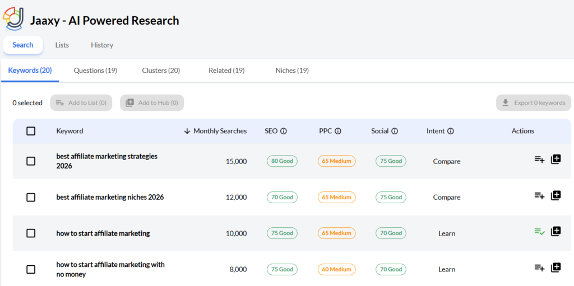Select checkbox for 'affiliate marketing with no money' row
Image resolution: width=574 pixels, height=286 pixels.
pyautogui.click(x=31, y=270)
